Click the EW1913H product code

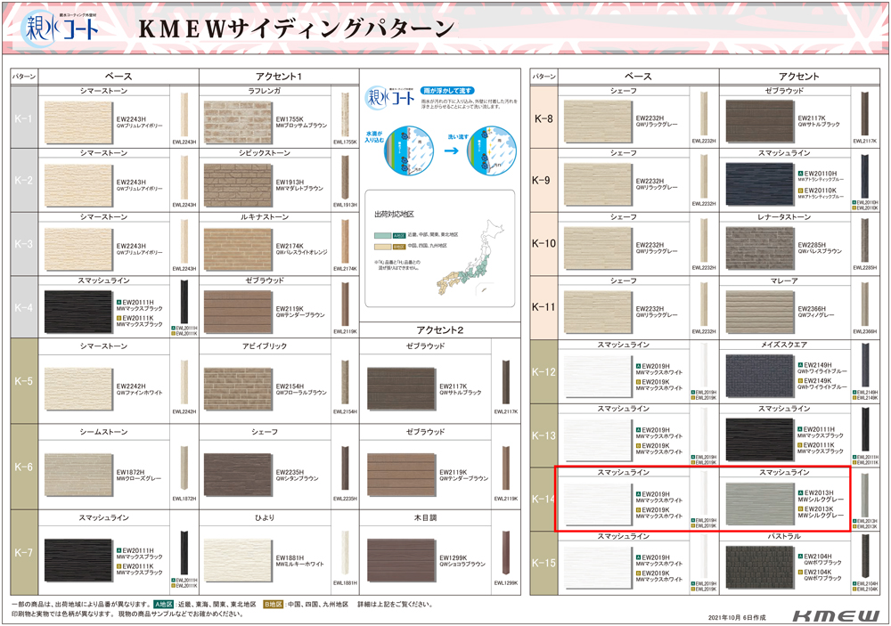(x=290, y=183)
